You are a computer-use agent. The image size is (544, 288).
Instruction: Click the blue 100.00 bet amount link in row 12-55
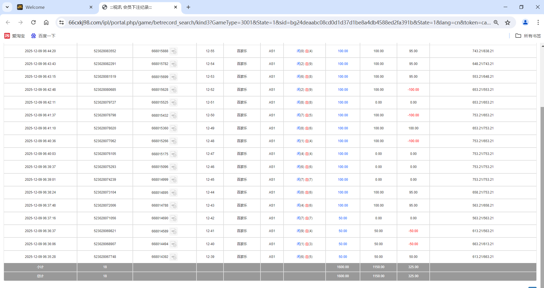coord(342,51)
